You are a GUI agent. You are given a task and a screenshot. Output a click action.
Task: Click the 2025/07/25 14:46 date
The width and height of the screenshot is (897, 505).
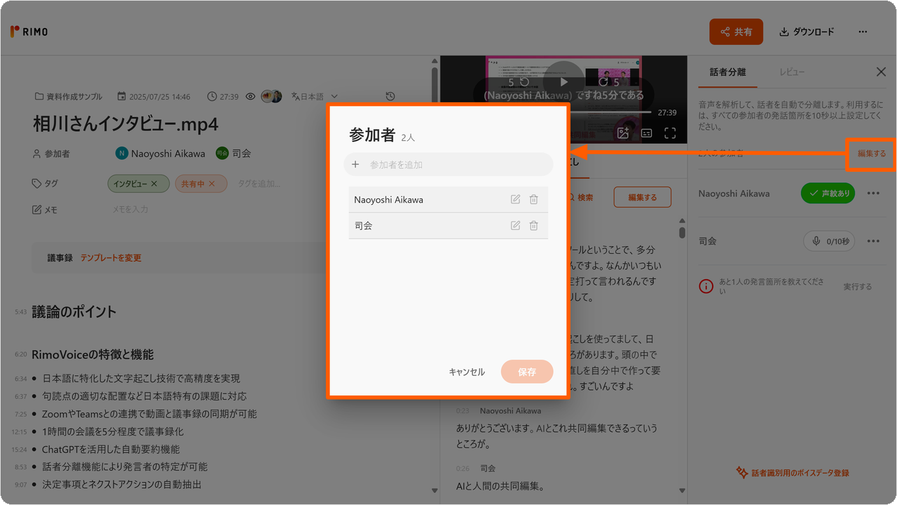[153, 96]
